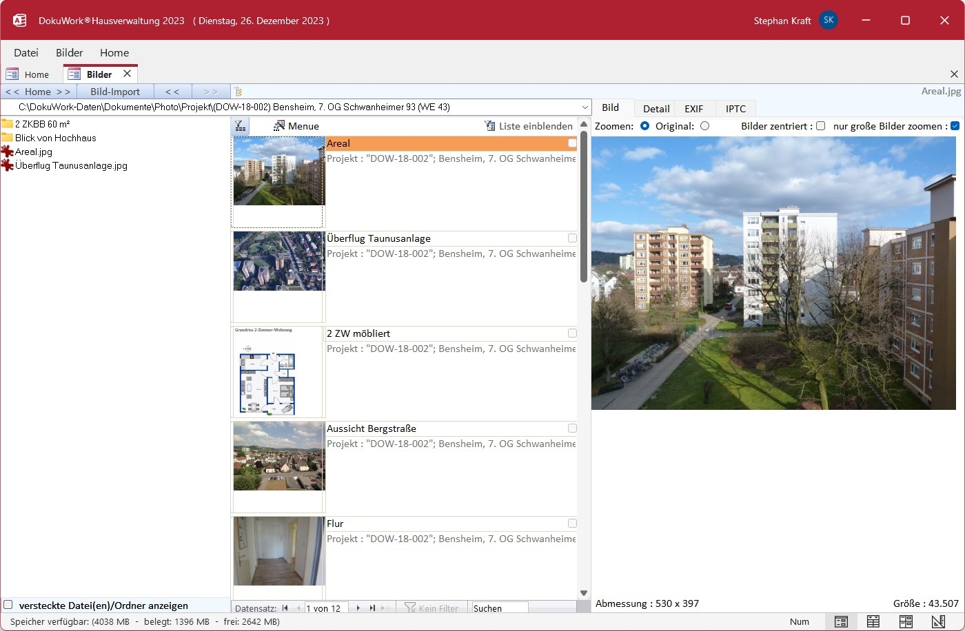
Task: Select the Original radio button
Action: [704, 126]
